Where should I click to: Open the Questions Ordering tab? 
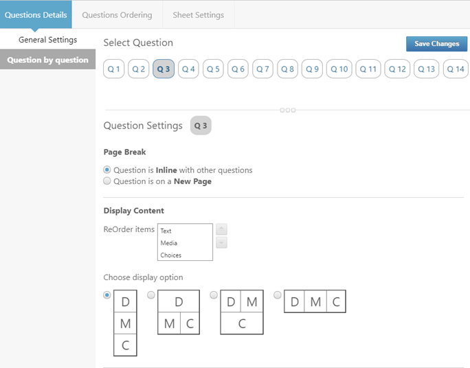pyautogui.click(x=117, y=14)
